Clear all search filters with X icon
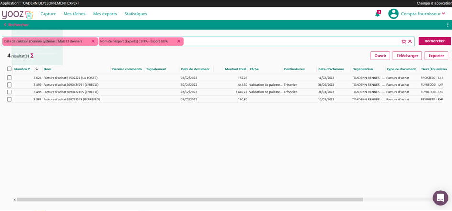 click(410, 41)
